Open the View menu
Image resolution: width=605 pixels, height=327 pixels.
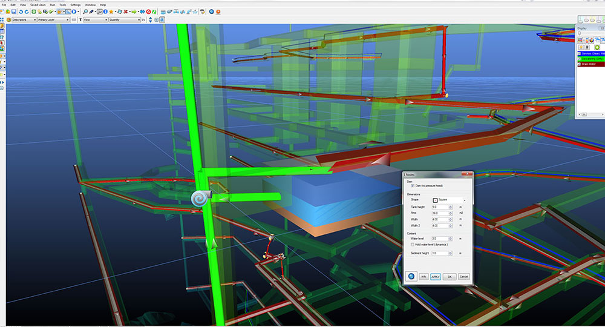[x=23, y=5]
